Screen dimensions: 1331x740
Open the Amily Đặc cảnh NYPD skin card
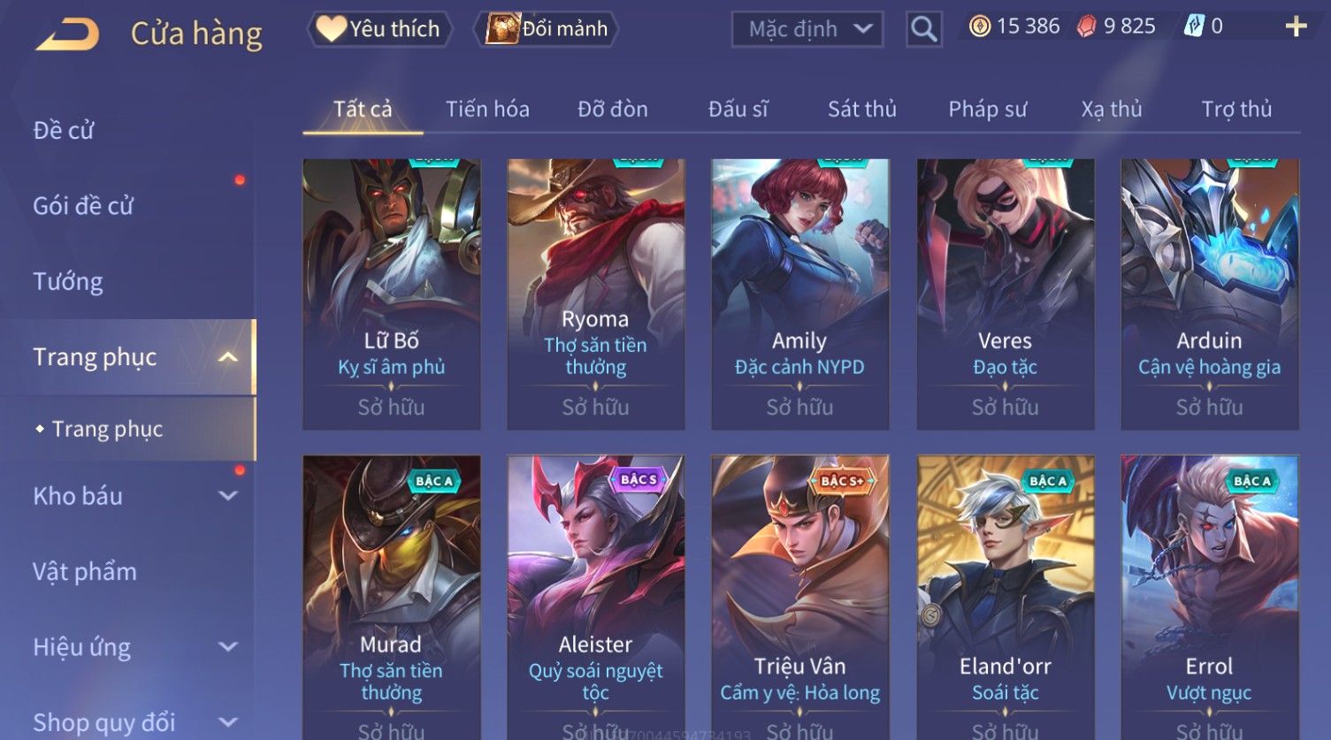coord(799,294)
